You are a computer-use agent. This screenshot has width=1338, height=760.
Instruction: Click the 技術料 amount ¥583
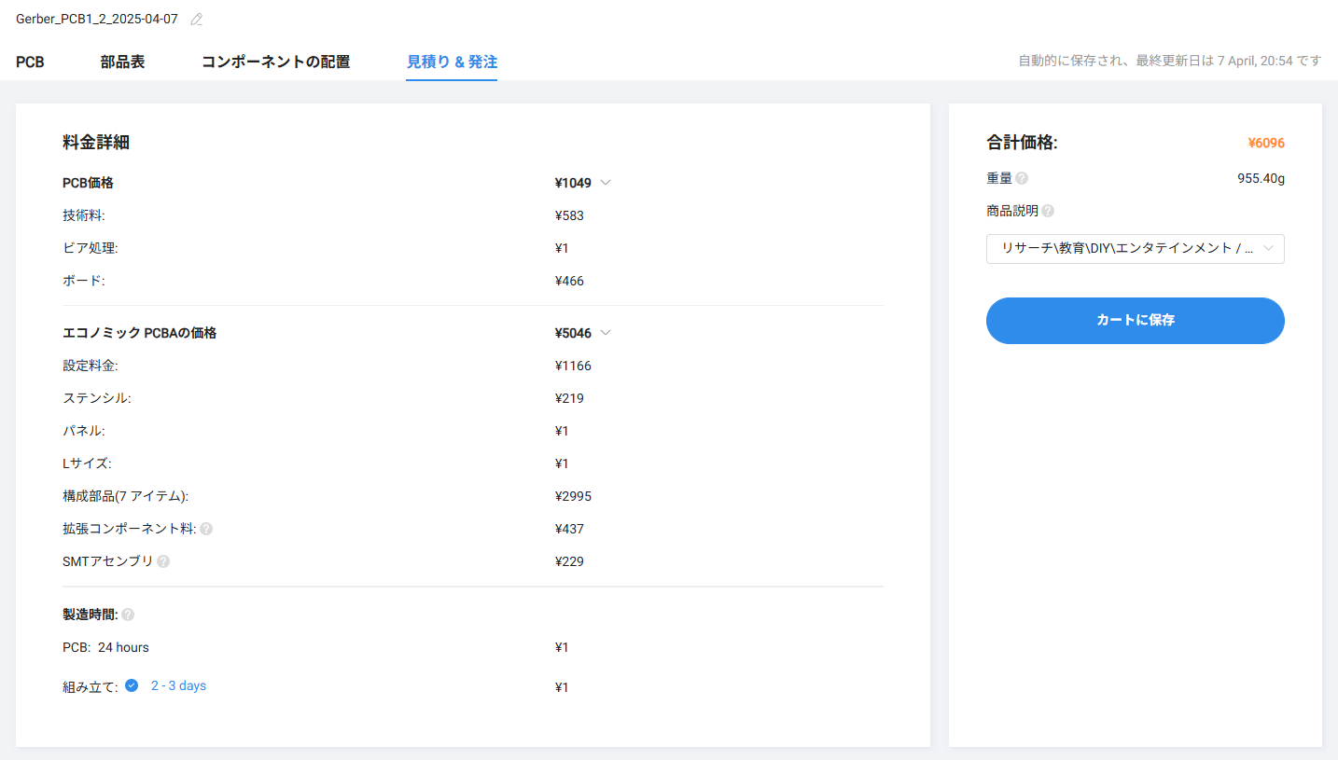tap(569, 215)
